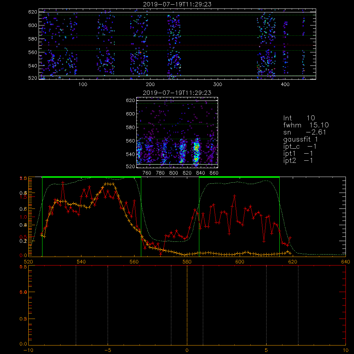Viewport: 354px width, 354px height.
Task: Select the 'ipt1 -1' readout
Action: (x=298, y=154)
